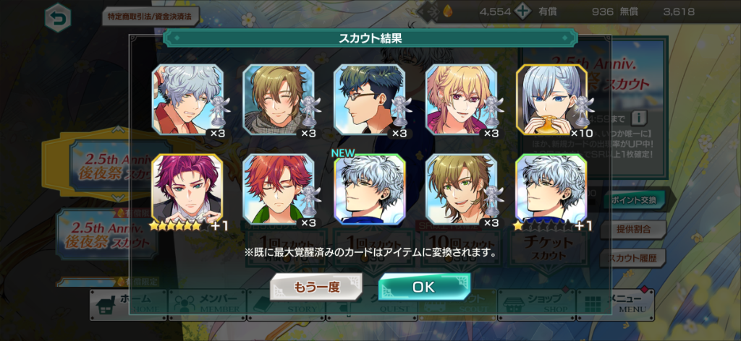Expand the scout banner list up chevron
The height and width of the screenshot is (341, 741).
pyautogui.click(x=118, y=130)
